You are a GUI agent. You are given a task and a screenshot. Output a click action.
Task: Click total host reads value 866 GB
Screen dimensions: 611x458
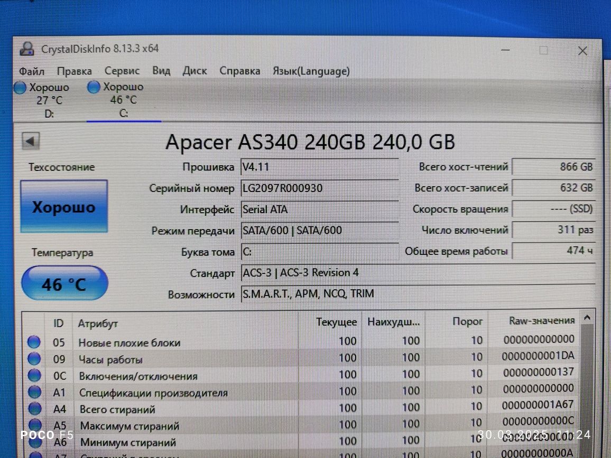553,167
